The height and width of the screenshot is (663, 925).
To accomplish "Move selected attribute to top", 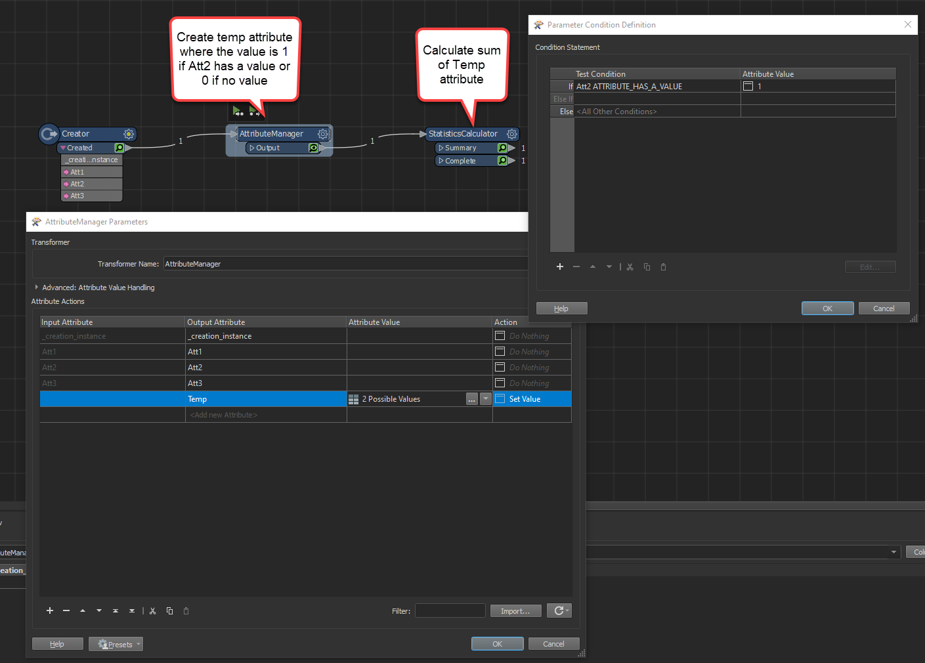I will point(116,610).
